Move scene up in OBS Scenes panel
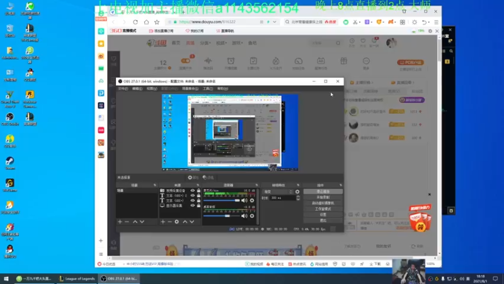Image resolution: width=504 pixels, height=284 pixels. 135,222
